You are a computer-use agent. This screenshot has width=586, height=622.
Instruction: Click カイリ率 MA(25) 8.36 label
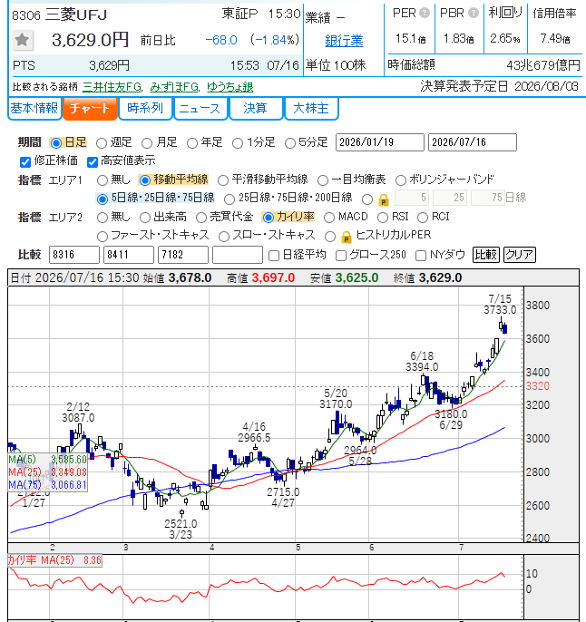pyautogui.click(x=54, y=560)
